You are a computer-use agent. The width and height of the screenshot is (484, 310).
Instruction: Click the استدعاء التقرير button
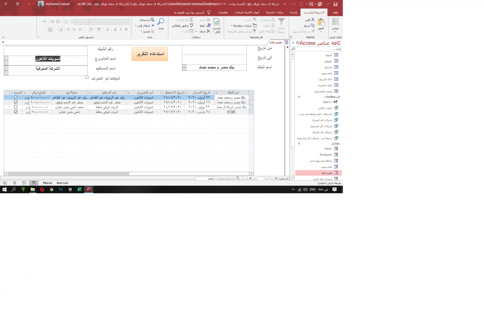click(150, 54)
